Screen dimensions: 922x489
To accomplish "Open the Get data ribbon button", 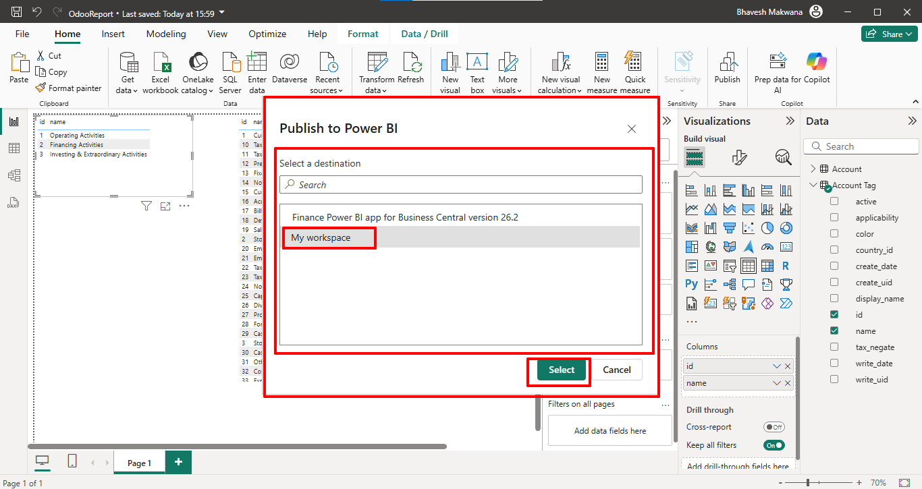I will (x=128, y=73).
